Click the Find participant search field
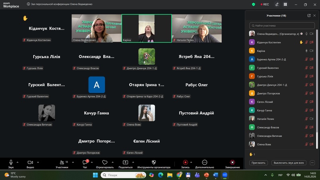Viewport: 320px width, 180px height. tap(282, 26)
